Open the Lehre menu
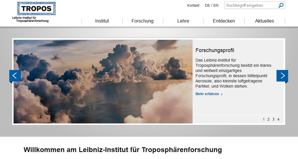 coord(183,21)
